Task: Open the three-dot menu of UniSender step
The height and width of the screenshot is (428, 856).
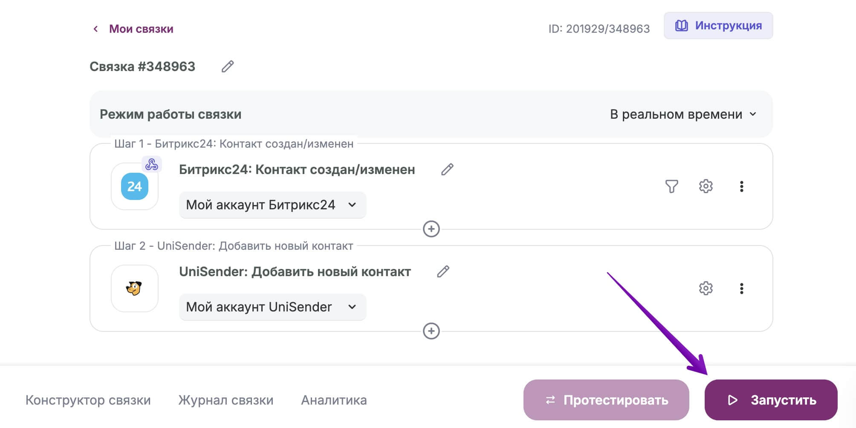Action: point(742,288)
